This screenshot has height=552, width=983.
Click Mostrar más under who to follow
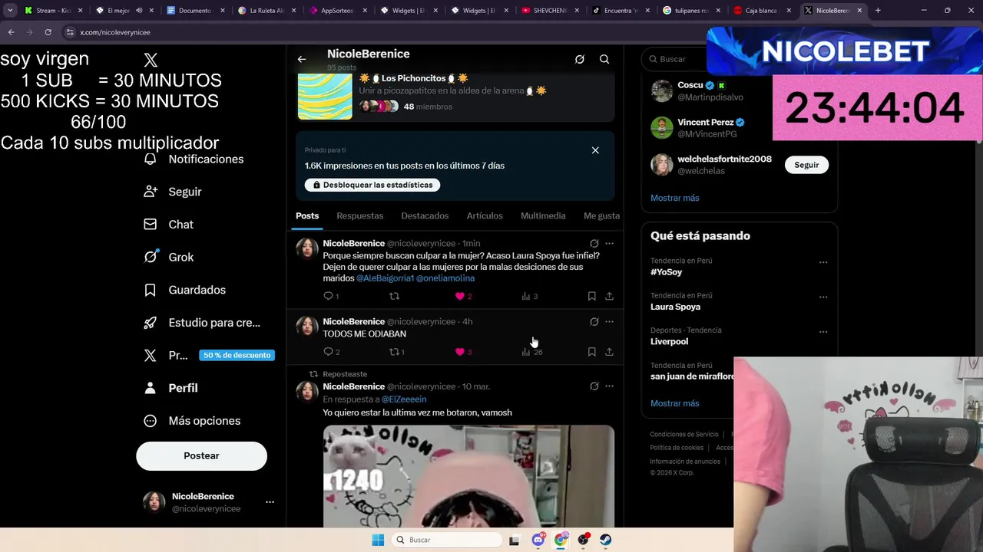[675, 198]
